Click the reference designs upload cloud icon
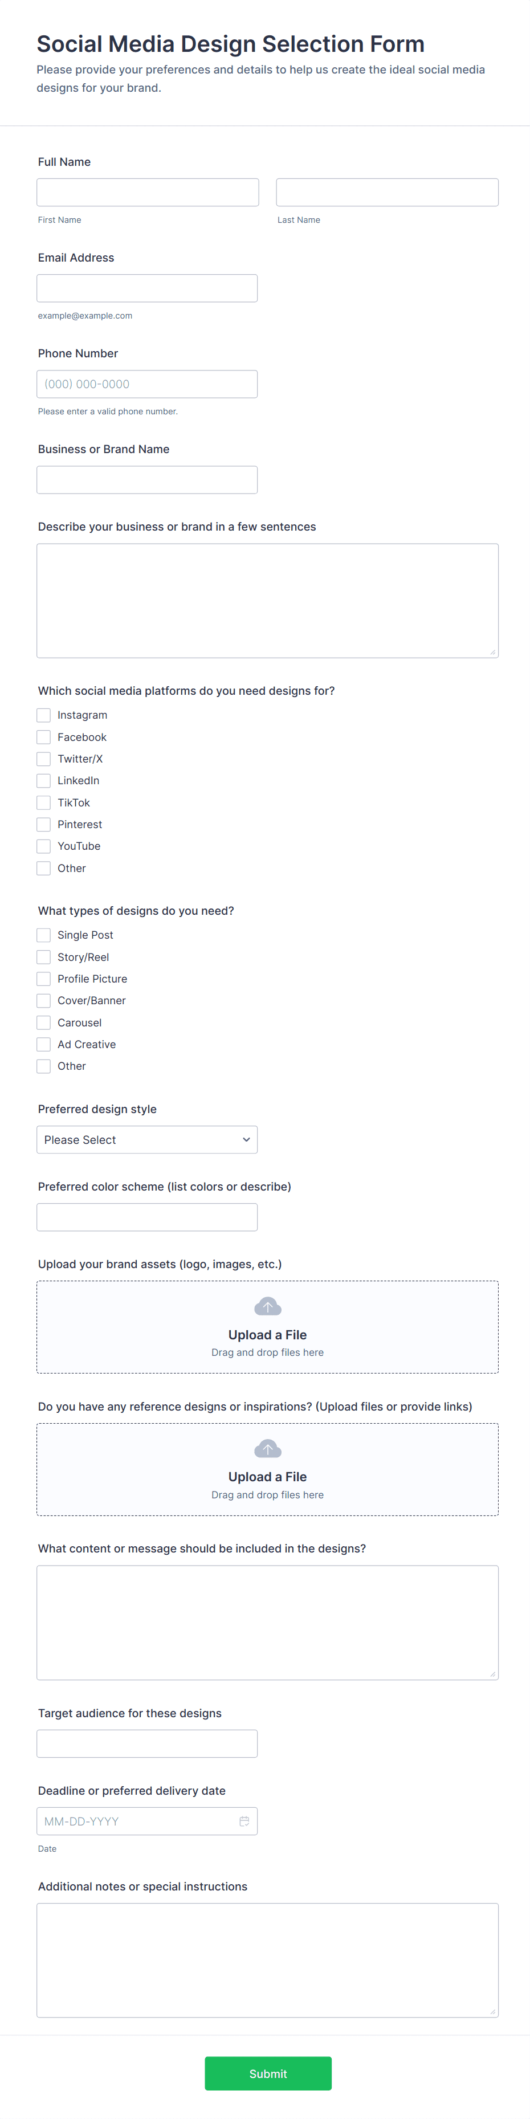The width and height of the screenshot is (530, 2119). point(267,1449)
